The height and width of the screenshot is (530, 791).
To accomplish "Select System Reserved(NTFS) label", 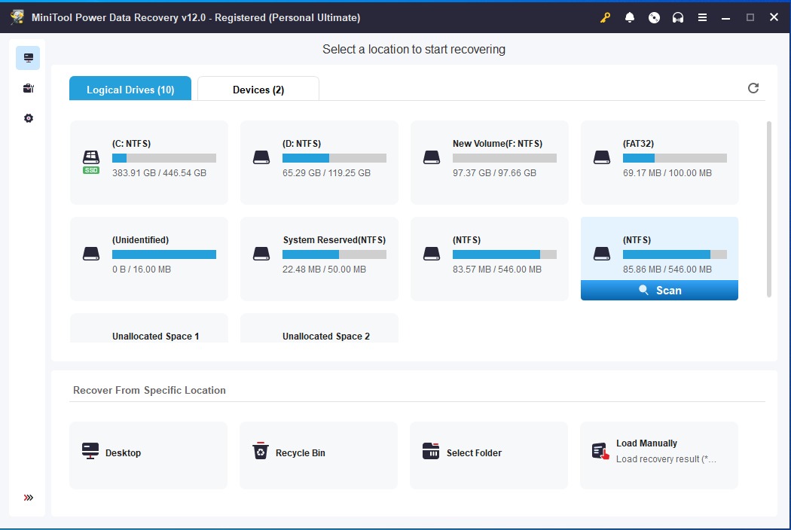I will click(x=334, y=240).
